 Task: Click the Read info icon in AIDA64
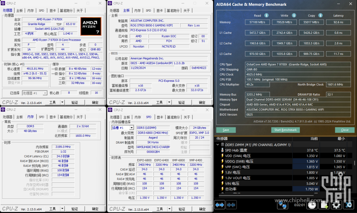tap(266, 15)
